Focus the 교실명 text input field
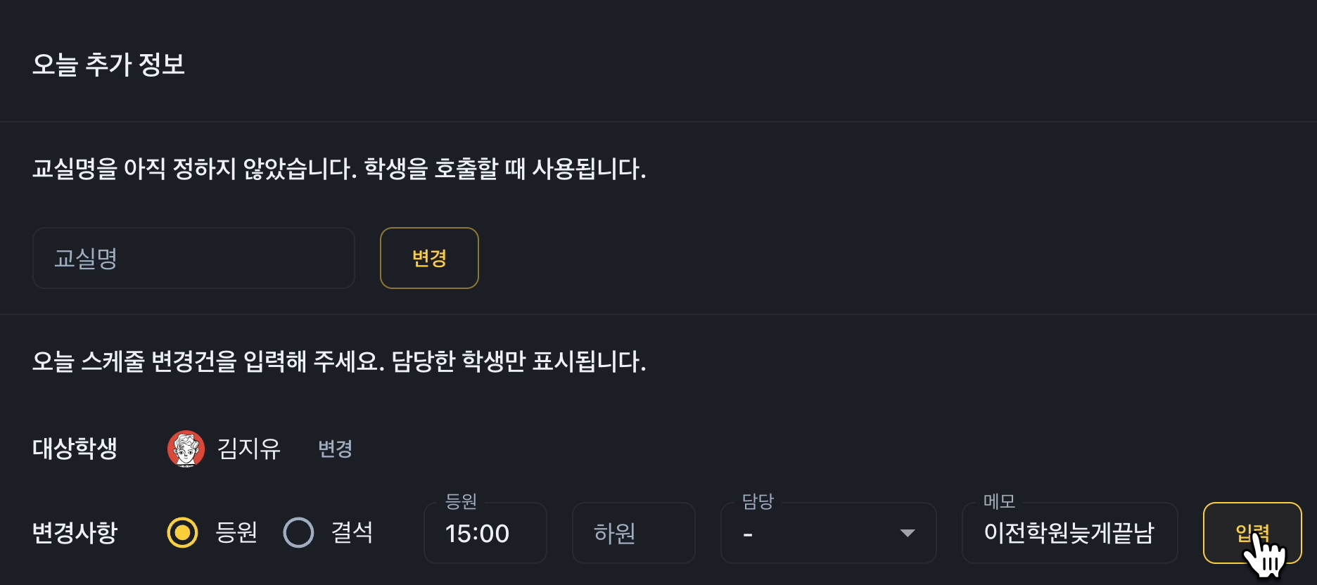This screenshot has height=585, width=1317. pyautogui.click(x=193, y=258)
